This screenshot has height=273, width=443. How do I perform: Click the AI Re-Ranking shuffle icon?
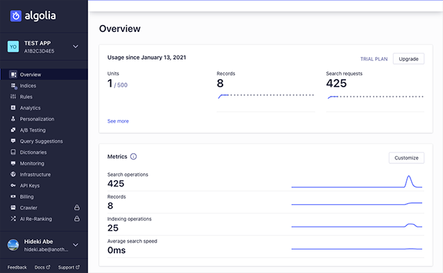[x=13, y=219]
